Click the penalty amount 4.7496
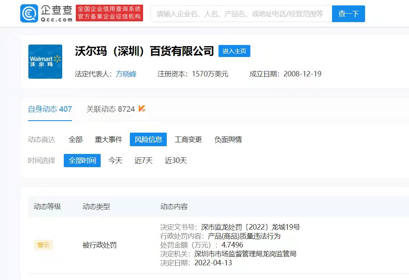 [x=232, y=245]
